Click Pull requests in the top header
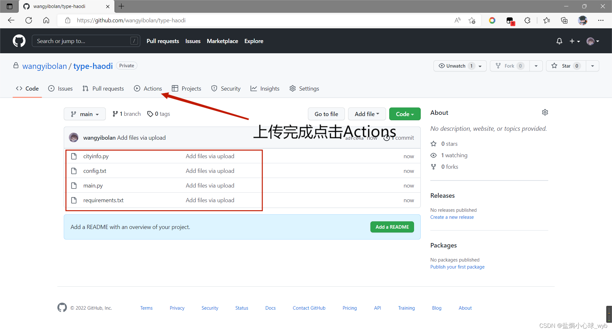612x332 pixels. (x=163, y=41)
